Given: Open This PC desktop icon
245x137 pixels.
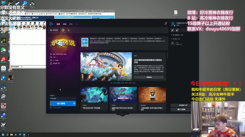Looking at the screenshot, I should click(3, 3).
